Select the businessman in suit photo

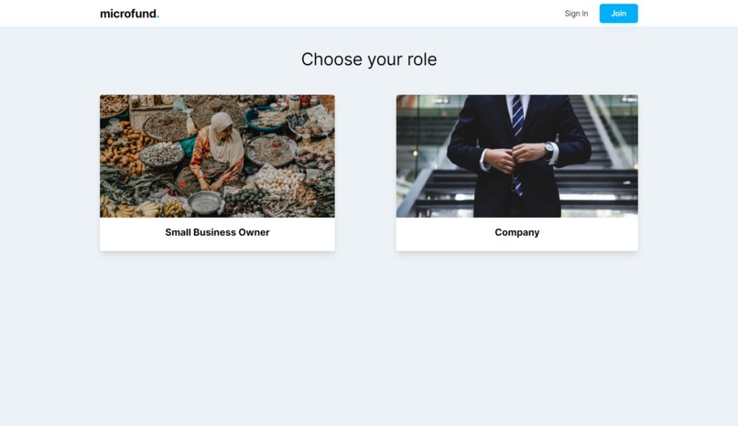coord(516,156)
